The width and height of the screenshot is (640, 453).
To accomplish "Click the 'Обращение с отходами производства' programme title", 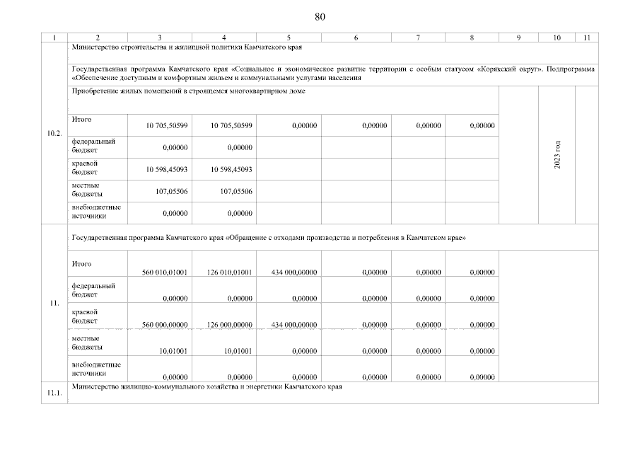I will click(269, 238).
